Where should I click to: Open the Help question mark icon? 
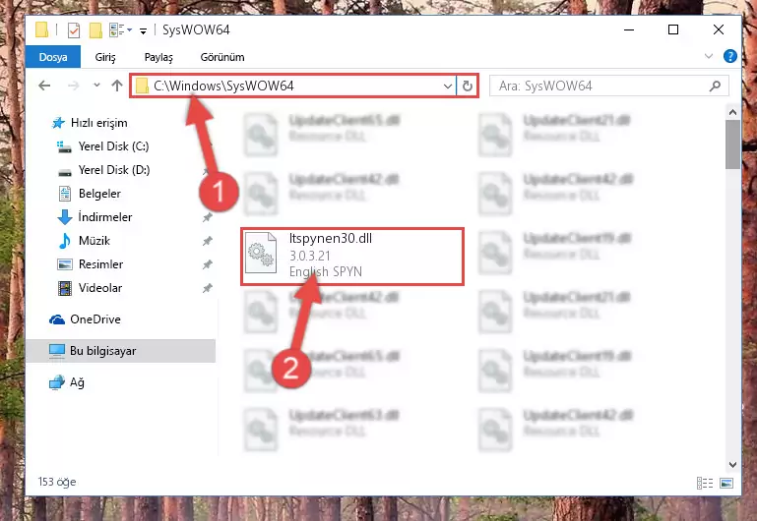coord(729,56)
